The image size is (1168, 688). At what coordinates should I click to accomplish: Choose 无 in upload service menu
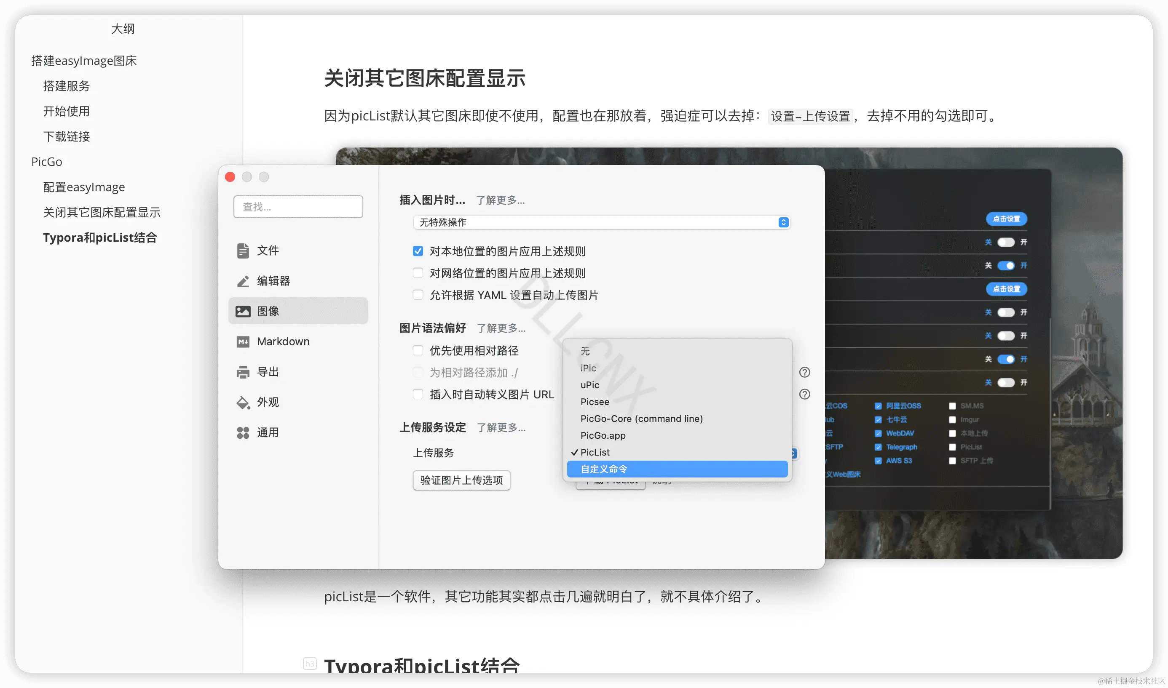[x=677, y=351]
